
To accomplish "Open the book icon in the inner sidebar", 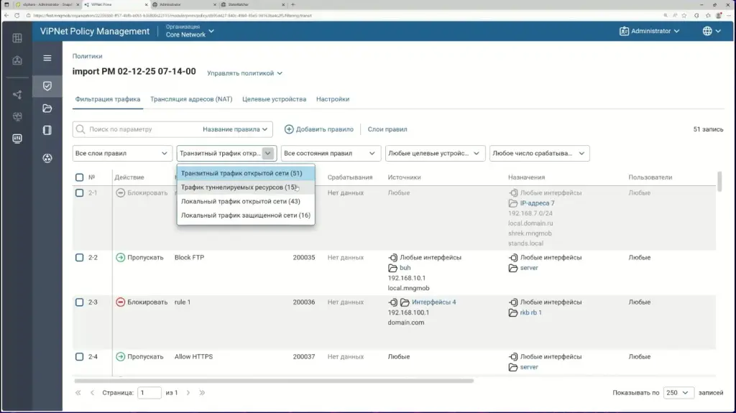I will (x=47, y=130).
